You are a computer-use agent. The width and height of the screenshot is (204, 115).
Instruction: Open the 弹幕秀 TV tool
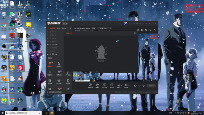(x=68, y=82)
